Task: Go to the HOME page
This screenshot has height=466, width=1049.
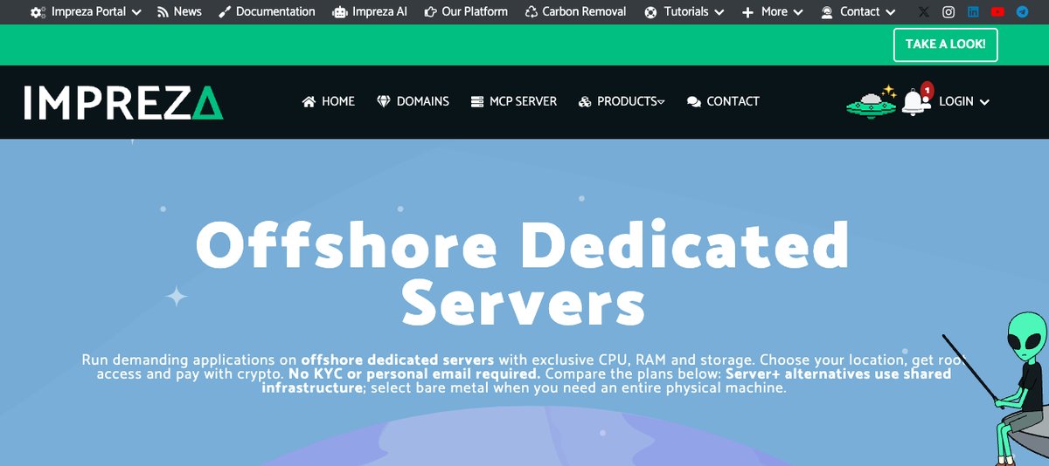Action: (338, 101)
